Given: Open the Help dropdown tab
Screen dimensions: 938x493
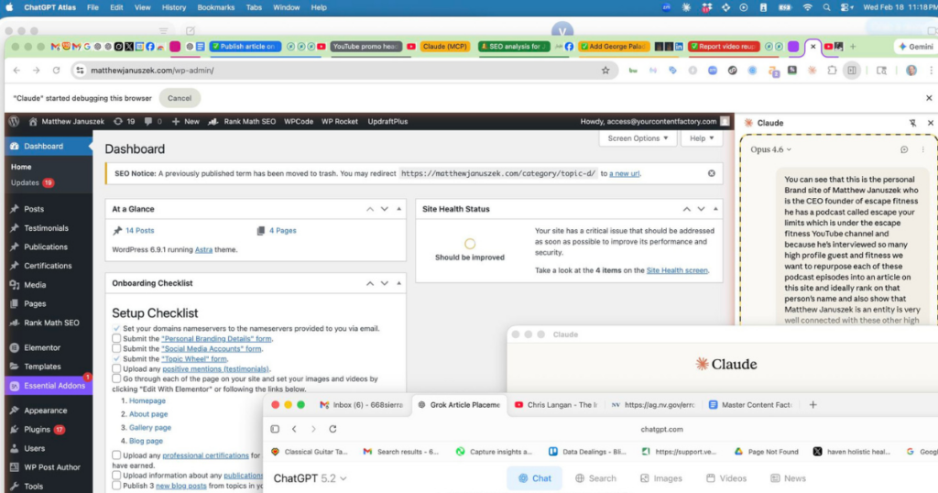Looking at the screenshot, I should (x=701, y=138).
